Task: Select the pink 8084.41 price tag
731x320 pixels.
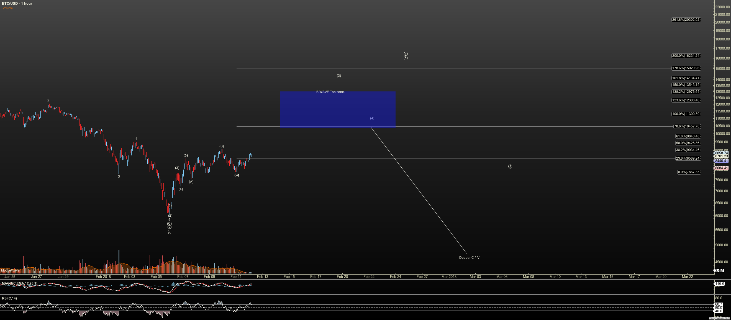Action: coord(722,168)
